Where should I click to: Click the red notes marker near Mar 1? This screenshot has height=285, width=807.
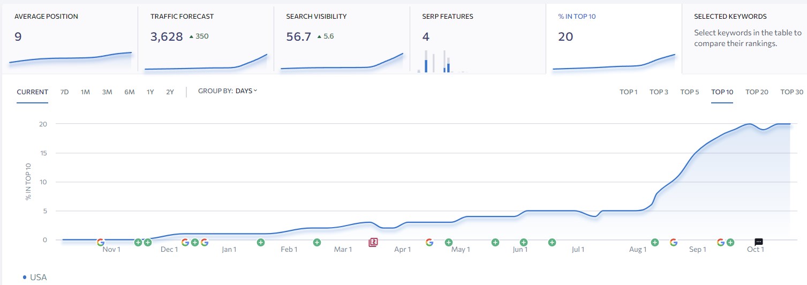pyautogui.click(x=373, y=242)
